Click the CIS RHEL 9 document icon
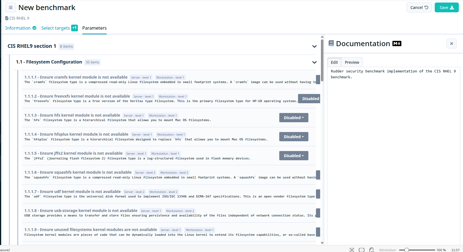The height and width of the screenshot is (252, 463). point(7,18)
